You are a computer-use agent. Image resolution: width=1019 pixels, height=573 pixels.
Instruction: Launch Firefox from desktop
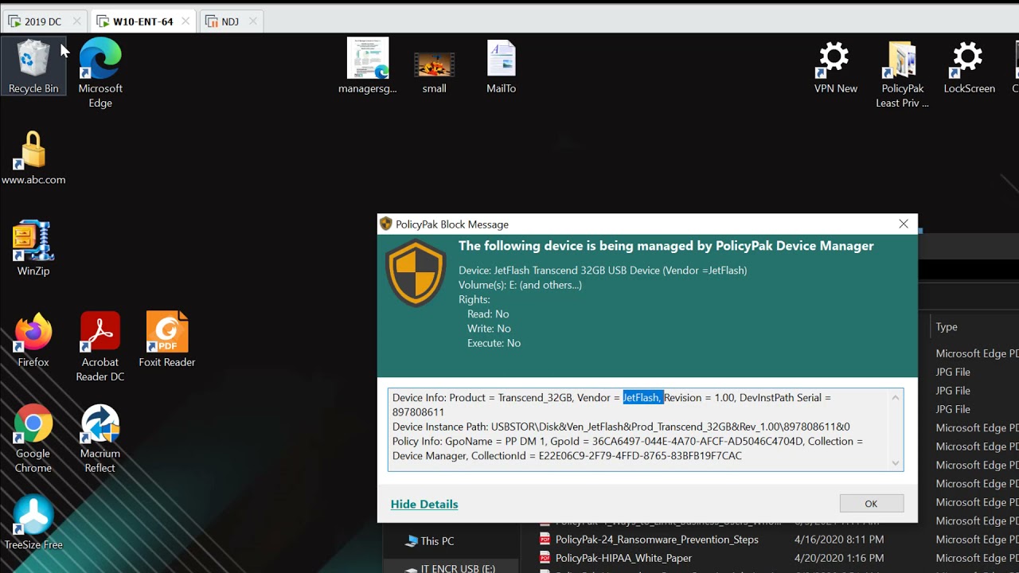click(33, 341)
